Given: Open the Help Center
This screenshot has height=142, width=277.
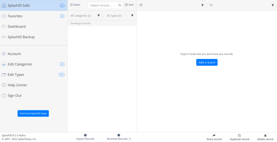Looking at the screenshot, I should [34, 85].
